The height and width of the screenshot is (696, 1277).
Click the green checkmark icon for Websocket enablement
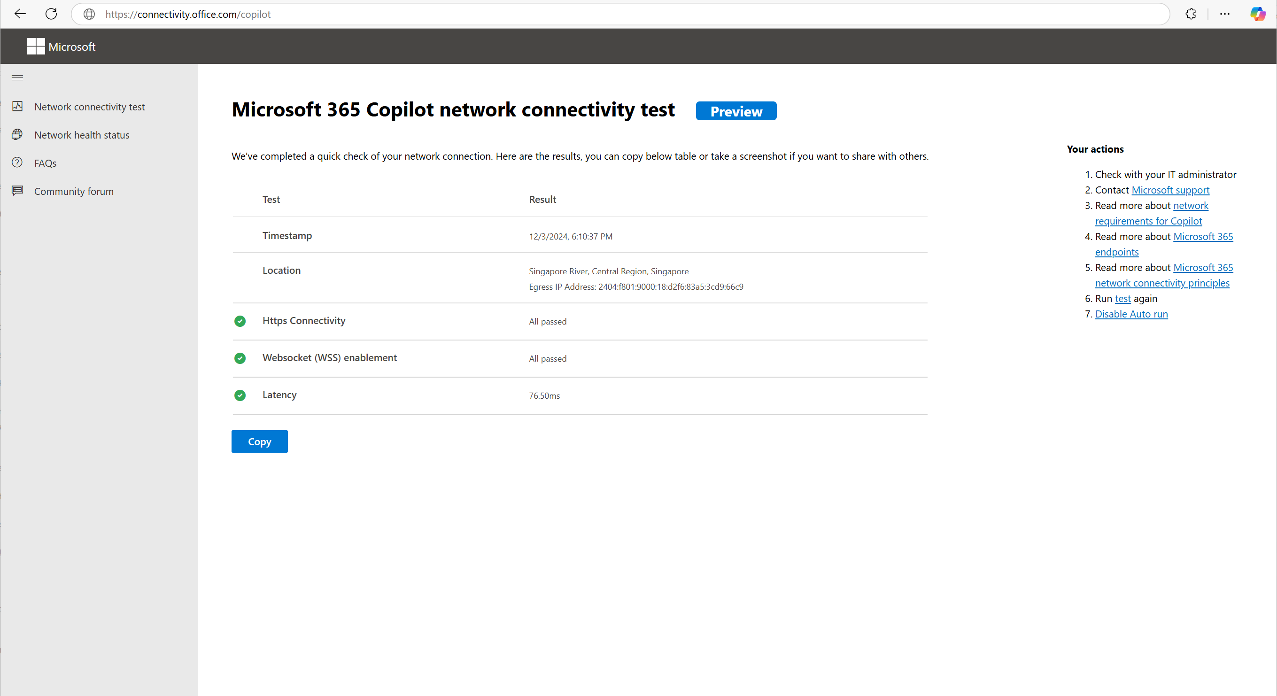240,358
